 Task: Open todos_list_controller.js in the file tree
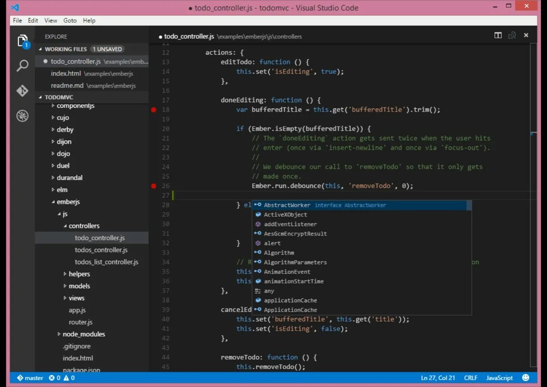click(92, 262)
